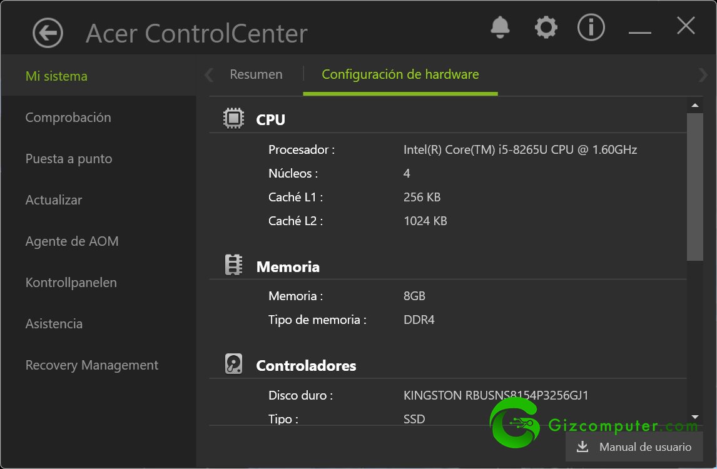Image resolution: width=717 pixels, height=469 pixels.
Task: Click the scrollbar up arrow
Action: [x=695, y=105]
